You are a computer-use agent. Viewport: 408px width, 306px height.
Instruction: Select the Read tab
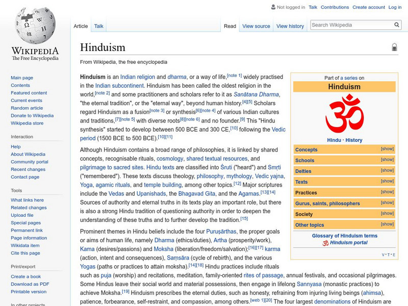[230, 26]
